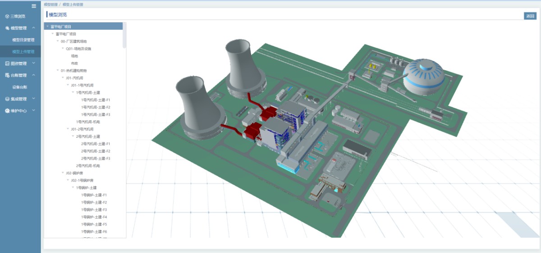This screenshot has height=253, width=541.
Task: Collapse the 1号汽机间-土建 tree arrow
Action: (x=73, y=93)
